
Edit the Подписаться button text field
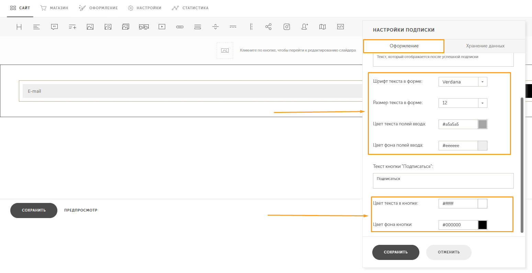click(x=443, y=181)
